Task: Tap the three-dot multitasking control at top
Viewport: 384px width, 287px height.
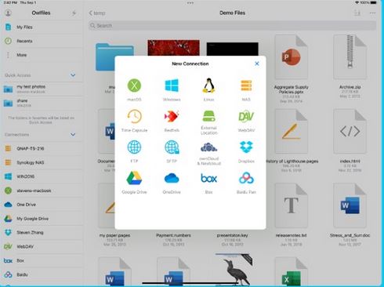Action: (x=190, y=3)
